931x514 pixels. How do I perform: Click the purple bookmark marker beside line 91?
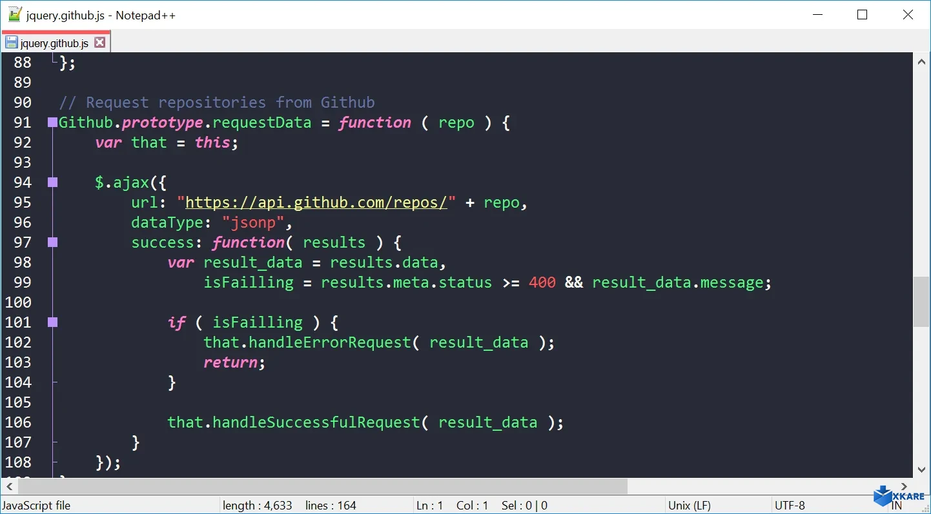pos(52,121)
